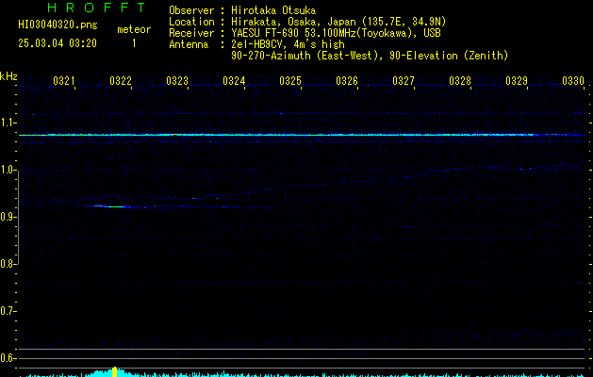Screen dimensions: 593x377
Task: Click the HROFFT title text
Action: pyautogui.click(x=97, y=8)
